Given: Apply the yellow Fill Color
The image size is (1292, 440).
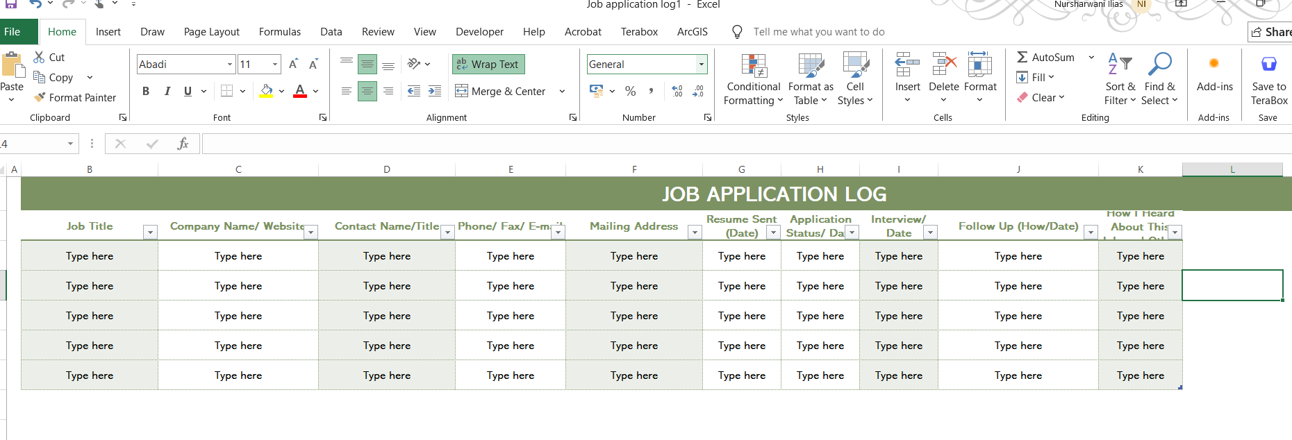Looking at the screenshot, I should (266, 91).
